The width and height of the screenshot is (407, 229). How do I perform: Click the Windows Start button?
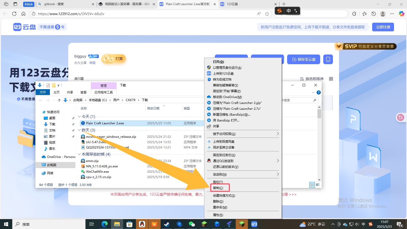[x=6, y=224]
